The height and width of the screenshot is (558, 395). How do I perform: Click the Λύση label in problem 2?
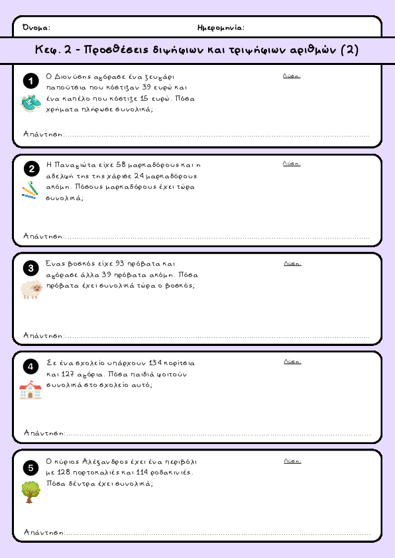(x=292, y=163)
